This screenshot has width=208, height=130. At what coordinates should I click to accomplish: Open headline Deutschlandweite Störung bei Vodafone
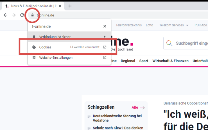click(x=117, y=118)
